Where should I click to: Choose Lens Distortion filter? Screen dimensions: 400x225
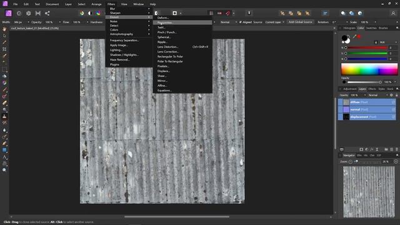[182, 47]
